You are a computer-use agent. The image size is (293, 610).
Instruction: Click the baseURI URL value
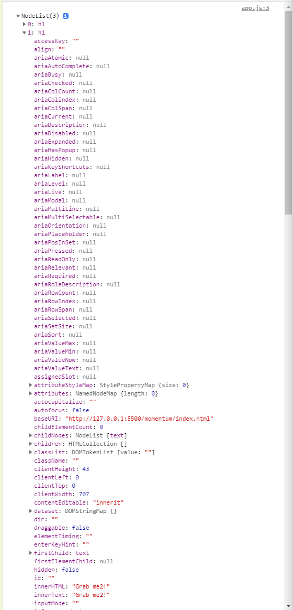(x=139, y=419)
